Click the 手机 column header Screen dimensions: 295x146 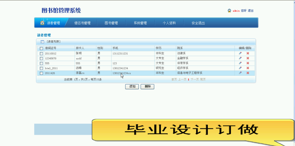pos(115,48)
